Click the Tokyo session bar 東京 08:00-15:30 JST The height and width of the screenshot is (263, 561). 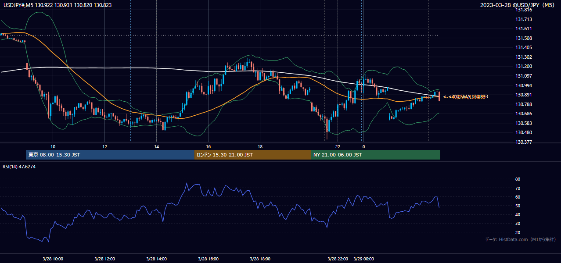click(110, 155)
